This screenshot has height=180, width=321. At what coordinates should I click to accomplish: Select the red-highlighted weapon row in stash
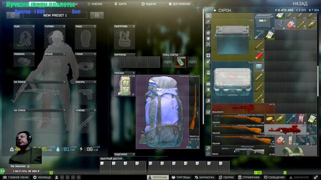pos(243,108)
